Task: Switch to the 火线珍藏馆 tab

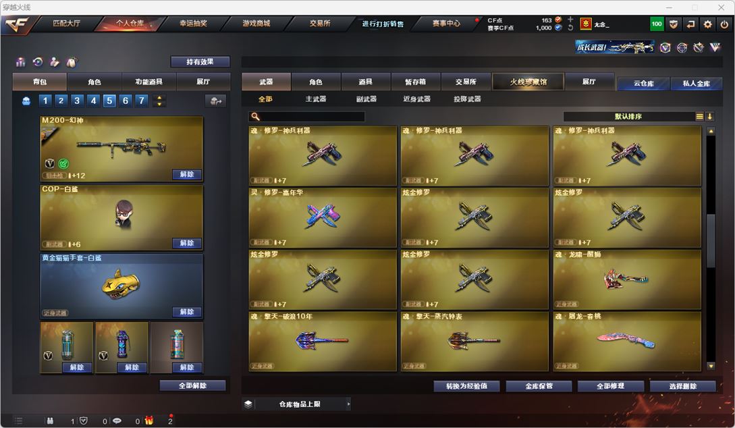Action: click(x=528, y=82)
